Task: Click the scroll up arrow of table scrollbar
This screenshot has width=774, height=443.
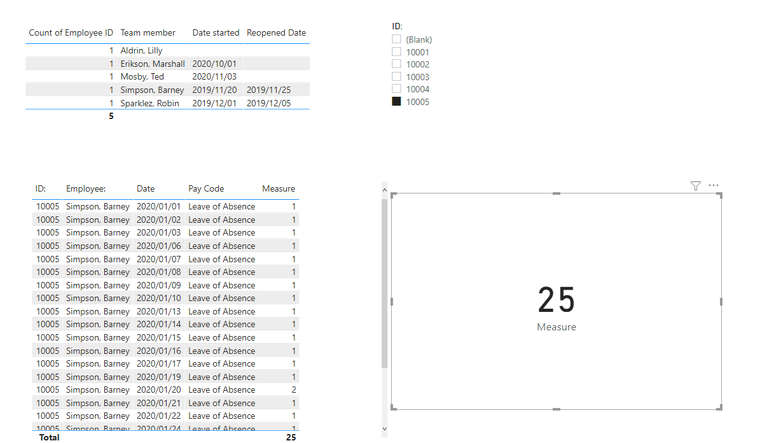Action: [384, 190]
